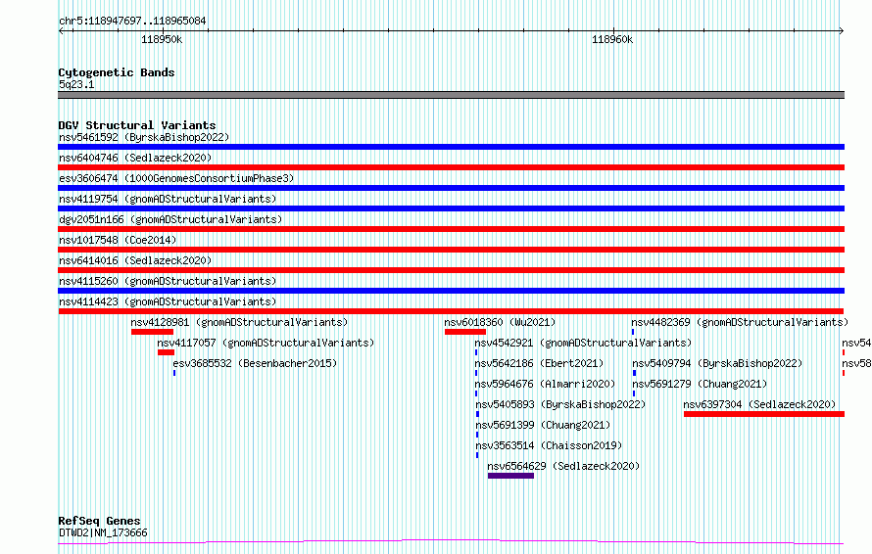Click the red bar under nsv6397304

(x=764, y=415)
